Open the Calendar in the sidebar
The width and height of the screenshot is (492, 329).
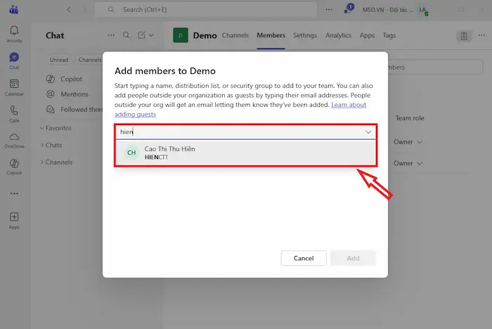tap(14, 86)
